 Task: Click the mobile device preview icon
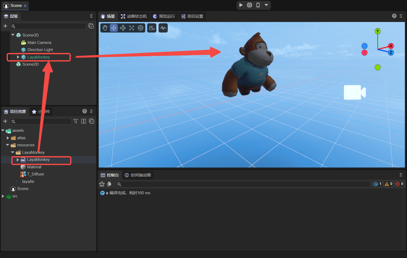tap(258, 5)
